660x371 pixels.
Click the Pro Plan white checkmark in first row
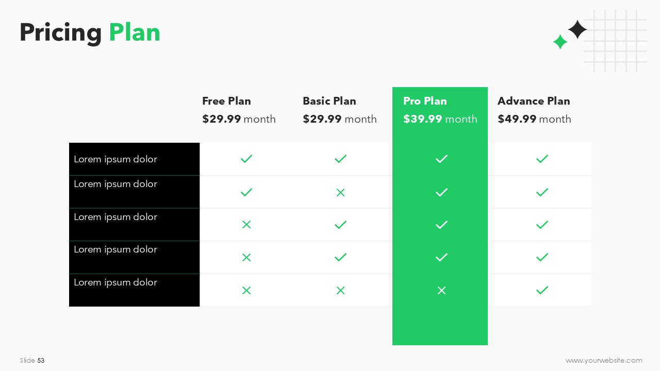point(441,159)
